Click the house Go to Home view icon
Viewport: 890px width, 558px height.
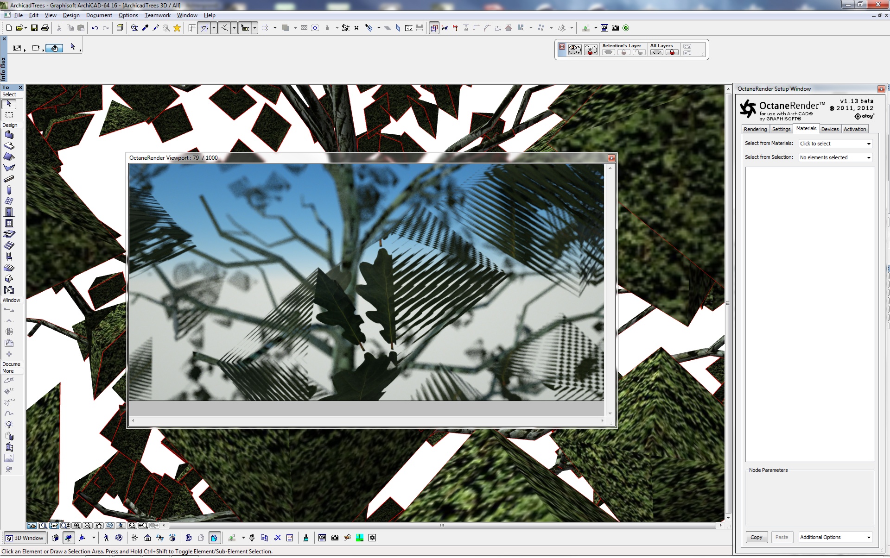click(x=147, y=538)
